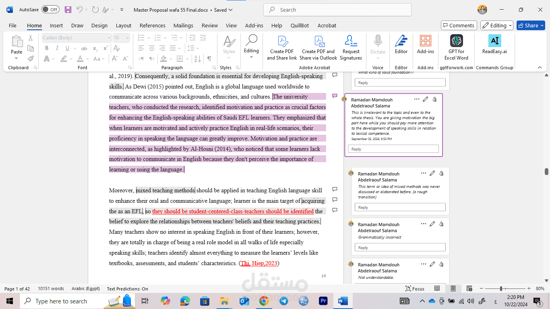Image resolution: width=550 pixels, height=309 pixels.
Task: Toggle Focus mode in status bar
Action: (415, 288)
